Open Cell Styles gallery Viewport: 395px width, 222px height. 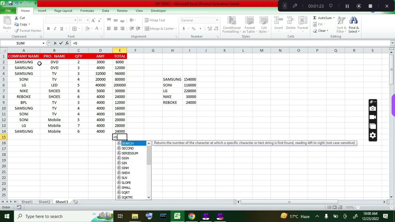pos(263,25)
